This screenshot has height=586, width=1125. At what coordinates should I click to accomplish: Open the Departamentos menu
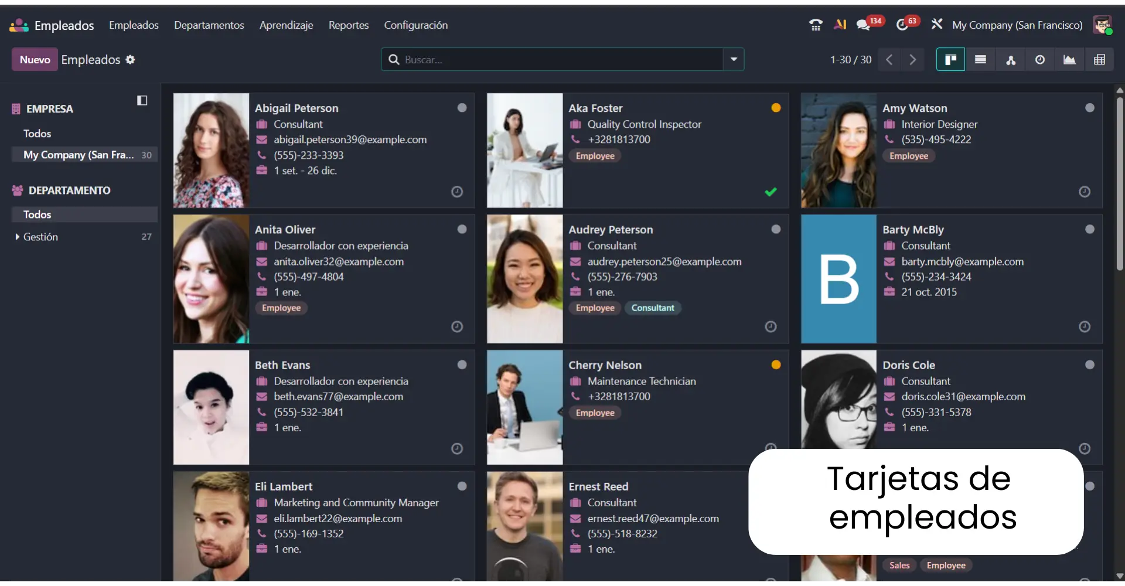[209, 25]
